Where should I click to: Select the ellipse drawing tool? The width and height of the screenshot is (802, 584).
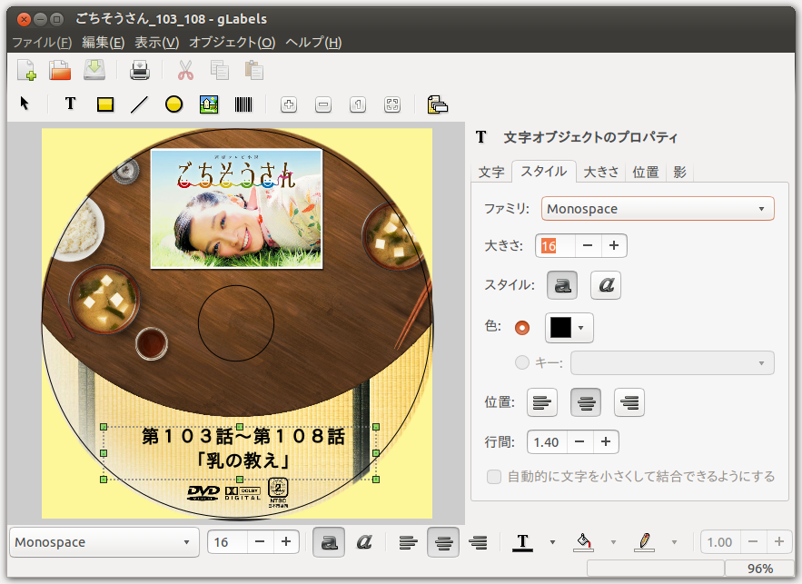[173, 104]
